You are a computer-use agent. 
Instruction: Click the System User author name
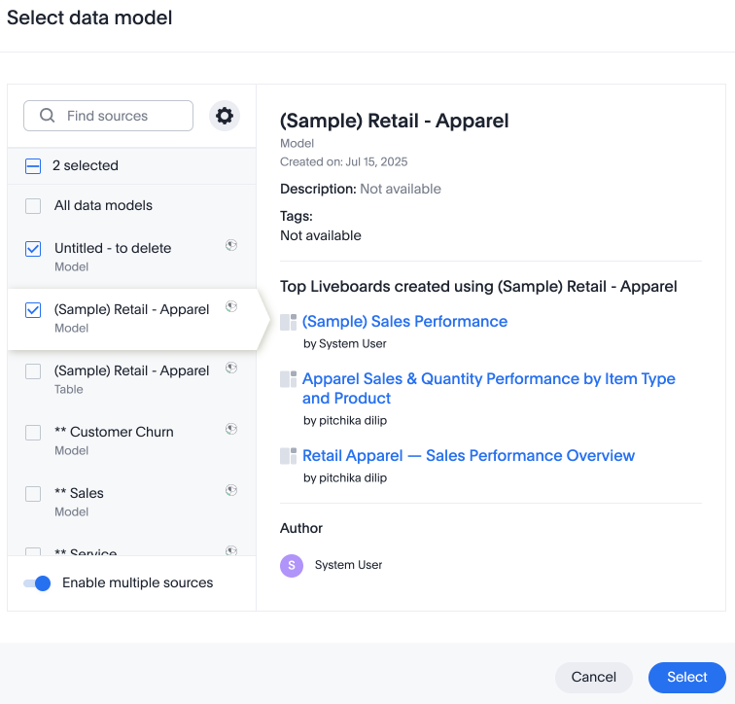[348, 565]
